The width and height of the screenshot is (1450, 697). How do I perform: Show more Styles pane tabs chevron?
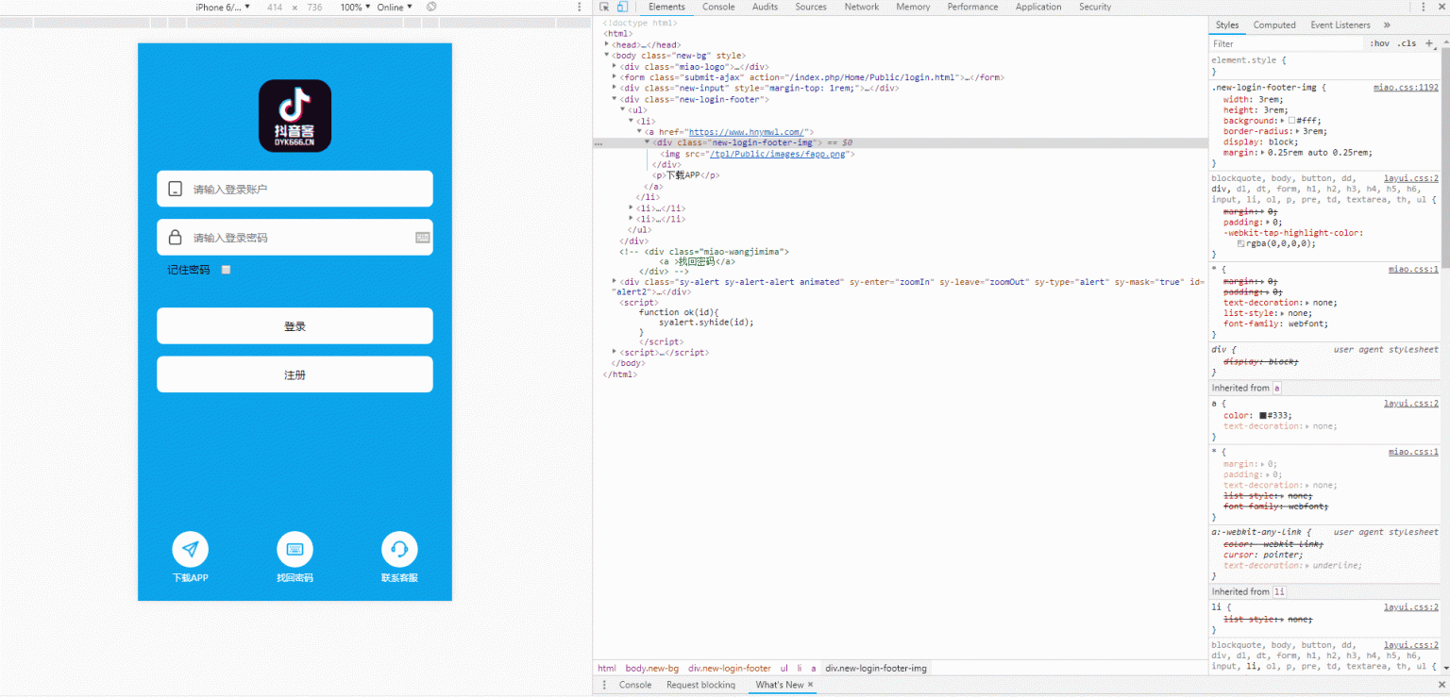click(1387, 25)
